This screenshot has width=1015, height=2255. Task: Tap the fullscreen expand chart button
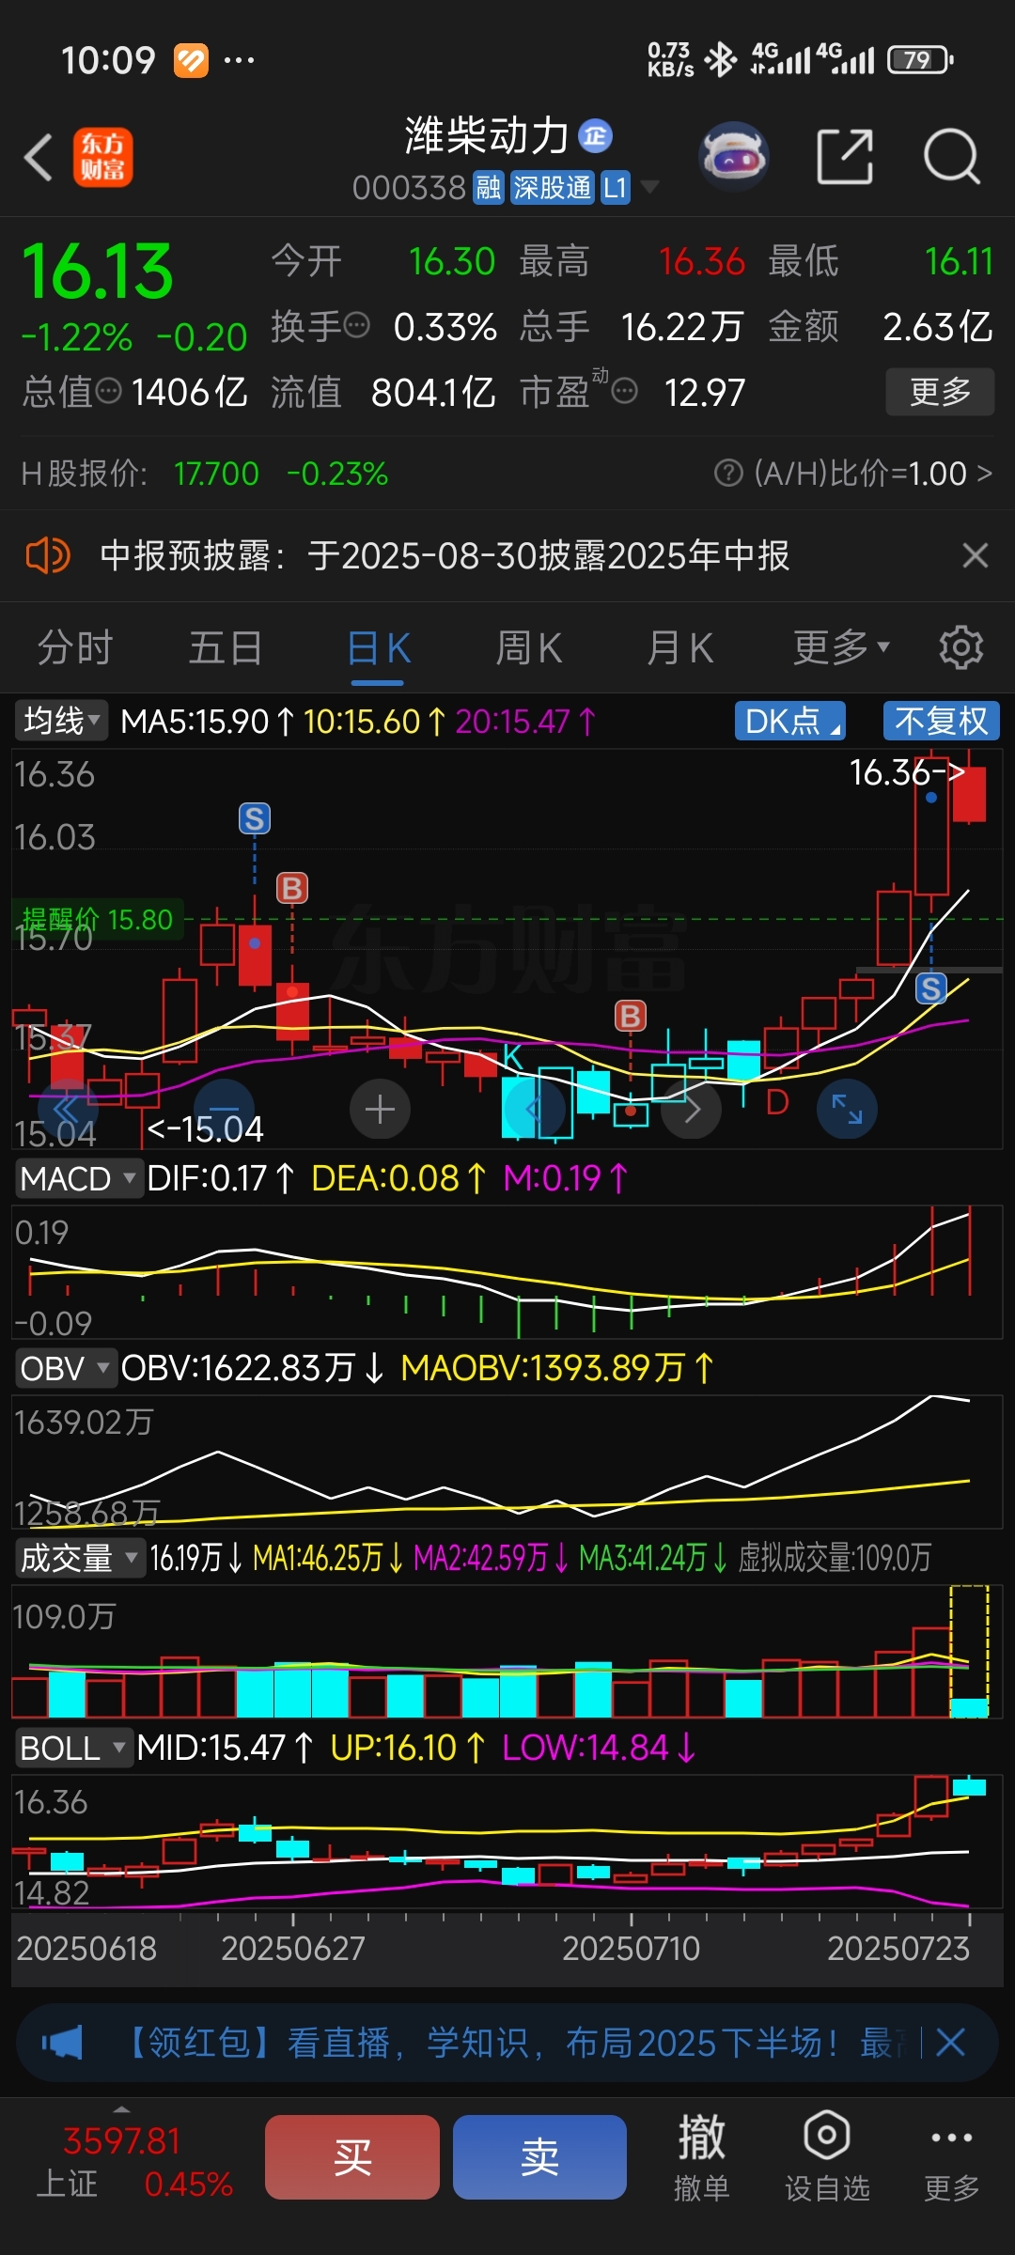point(847,1110)
